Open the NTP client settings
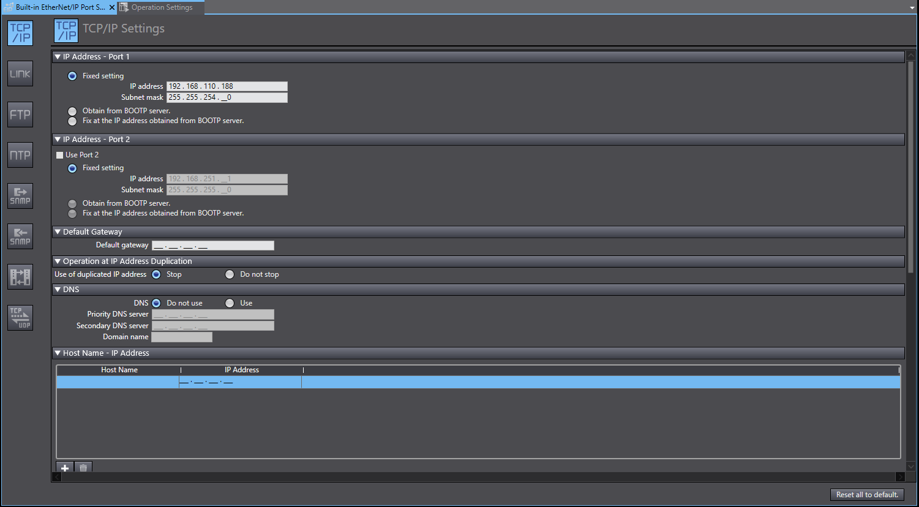This screenshot has width=919, height=507. [20, 155]
